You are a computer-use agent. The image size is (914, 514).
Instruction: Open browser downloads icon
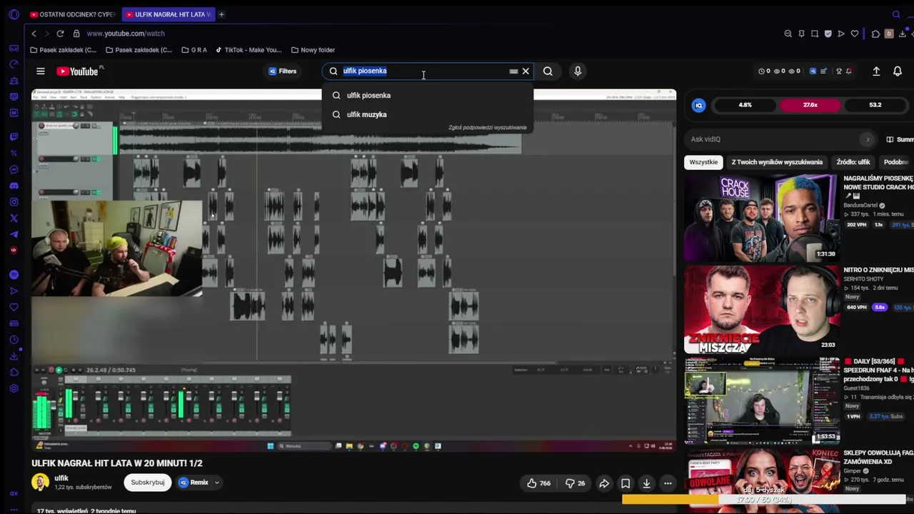click(x=903, y=34)
